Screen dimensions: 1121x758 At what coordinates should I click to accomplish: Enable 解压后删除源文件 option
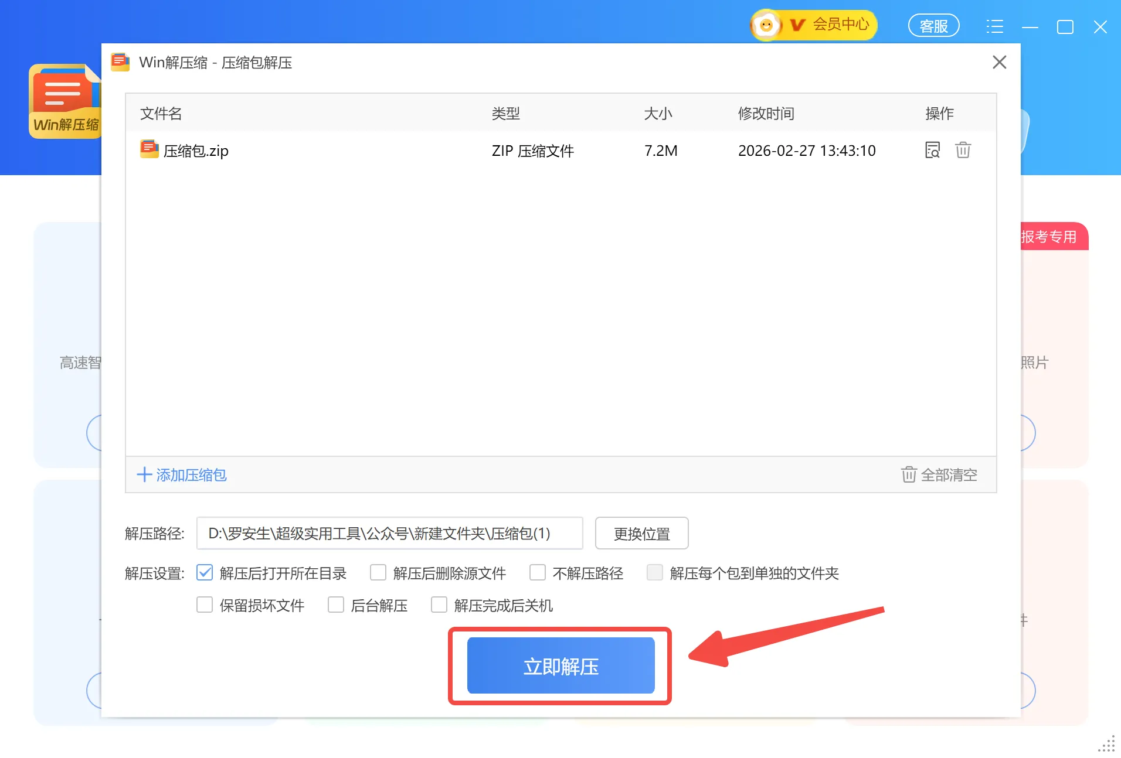coord(378,573)
